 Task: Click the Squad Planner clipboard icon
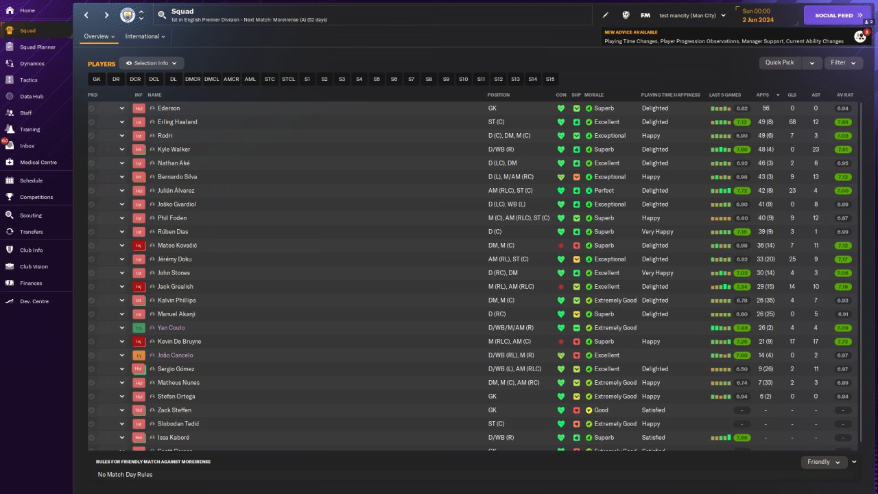(x=10, y=47)
